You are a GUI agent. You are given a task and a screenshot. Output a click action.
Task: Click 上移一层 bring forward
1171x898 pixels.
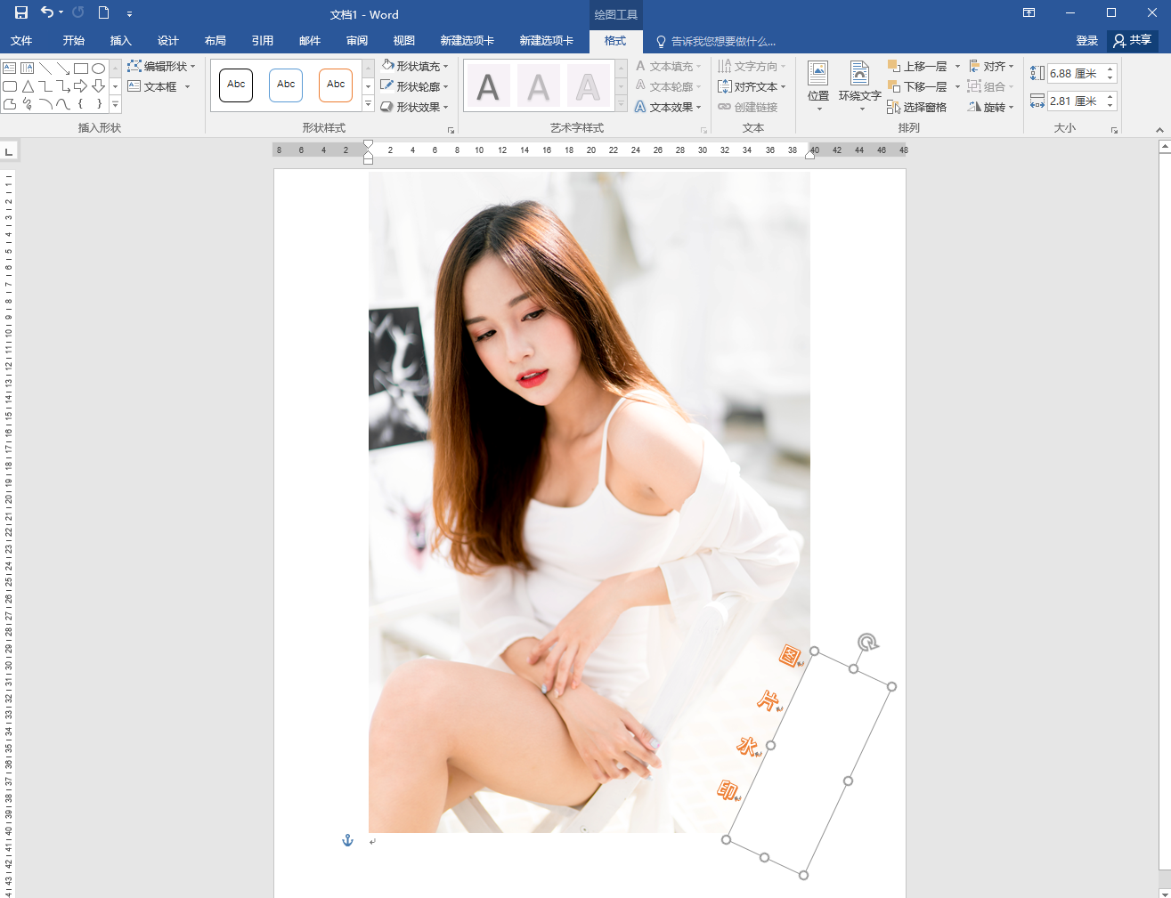coord(917,67)
